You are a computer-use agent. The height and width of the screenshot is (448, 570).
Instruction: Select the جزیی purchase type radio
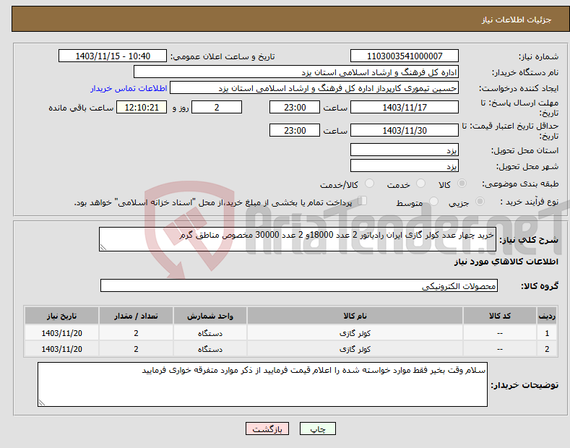[480, 201]
